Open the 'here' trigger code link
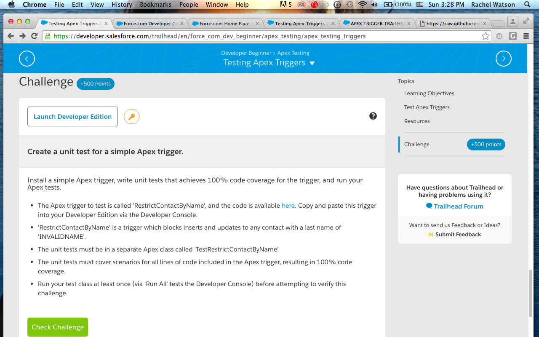 288,206
